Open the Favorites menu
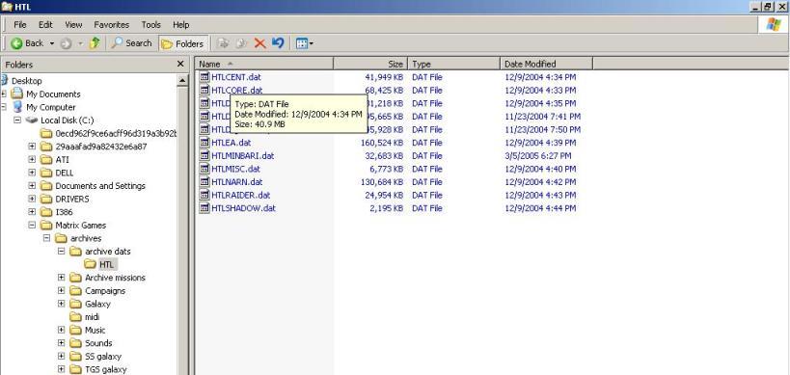This screenshot has height=375, width=790. pos(111,25)
